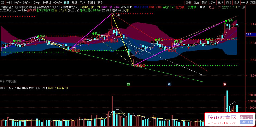Click the stock title 白银有色(日线.前复权)
The image size is (256, 127).
click(x=14, y=7)
